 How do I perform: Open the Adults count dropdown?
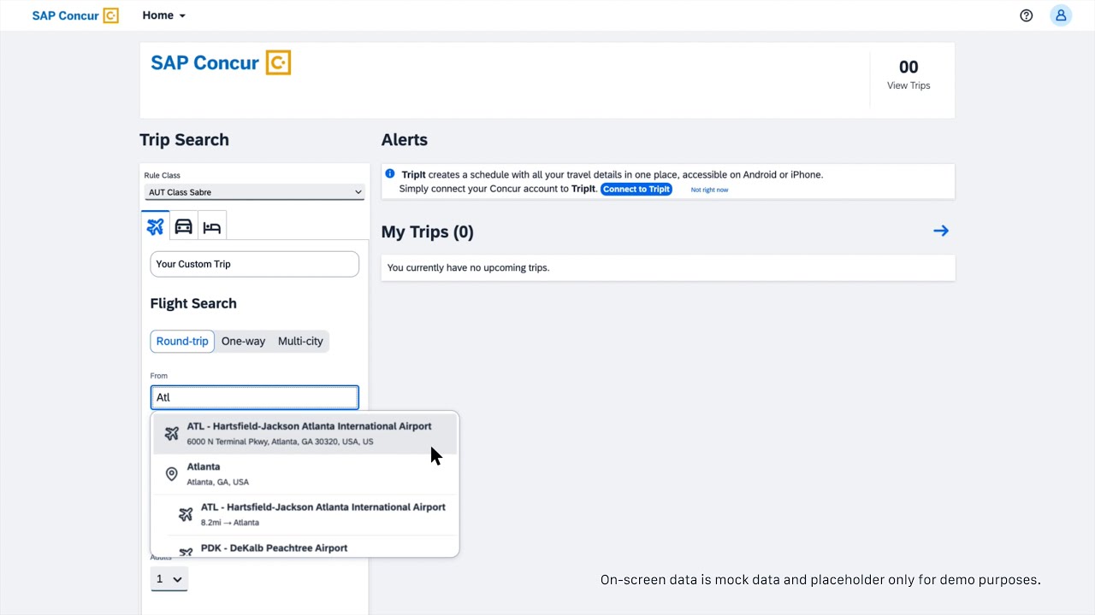[169, 579]
